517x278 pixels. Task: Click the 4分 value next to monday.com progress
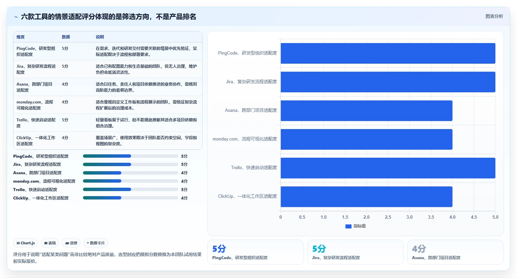(x=184, y=181)
